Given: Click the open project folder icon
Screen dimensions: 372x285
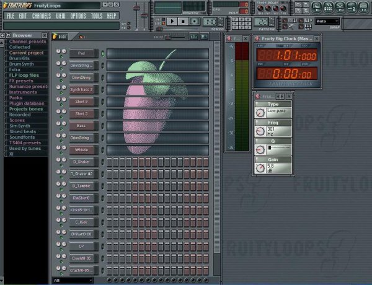Looking at the screenshot, I should 298,5.
